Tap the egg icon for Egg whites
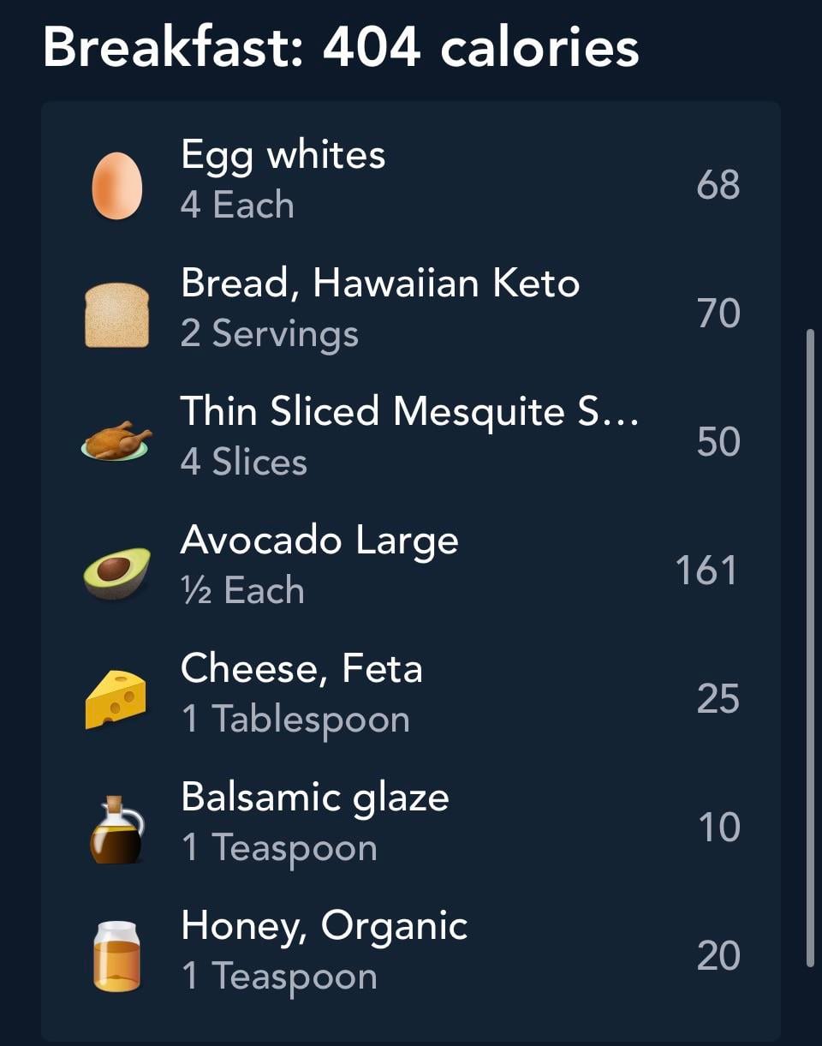This screenshot has width=822, height=1046. pos(116,185)
